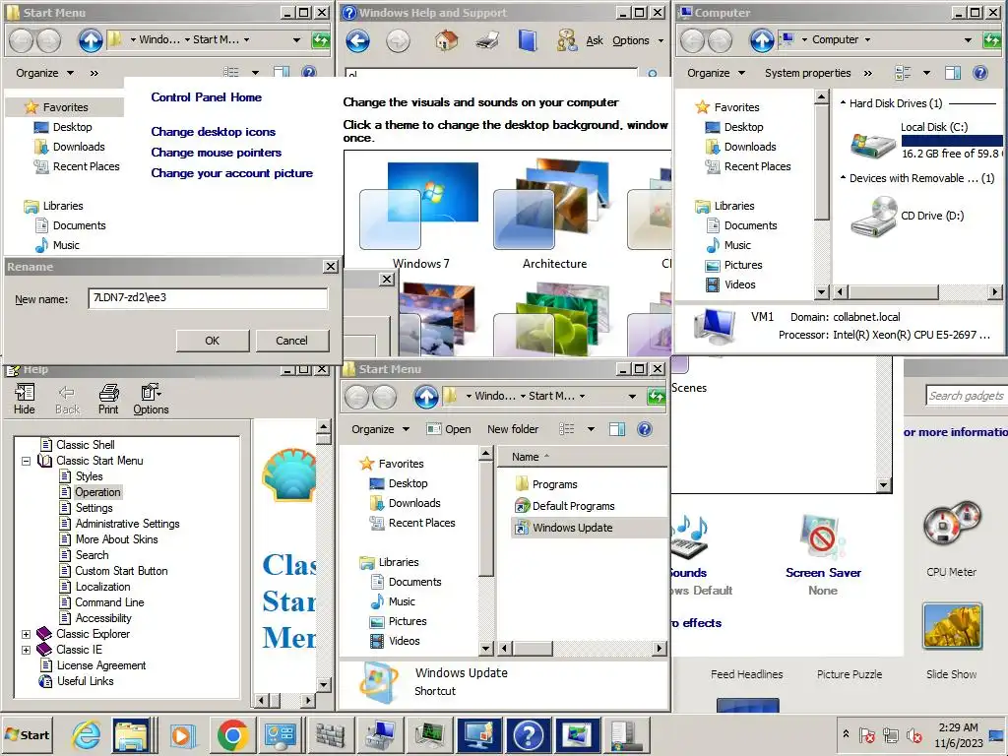The image size is (1008, 756).
Task: Click Search gadgets field
Action: [967, 396]
